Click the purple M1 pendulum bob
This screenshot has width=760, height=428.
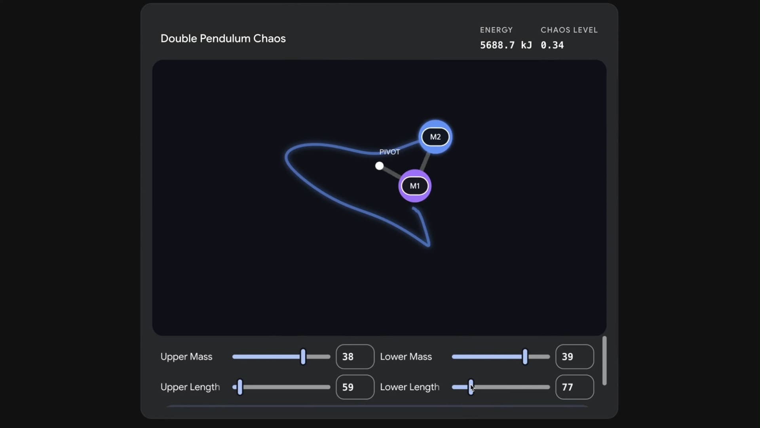pyautogui.click(x=414, y=186)
